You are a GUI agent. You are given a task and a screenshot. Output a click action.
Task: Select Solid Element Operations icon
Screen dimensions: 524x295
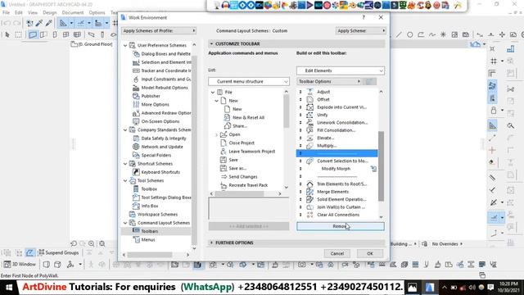pyautogui.click(x=309, y=199)
